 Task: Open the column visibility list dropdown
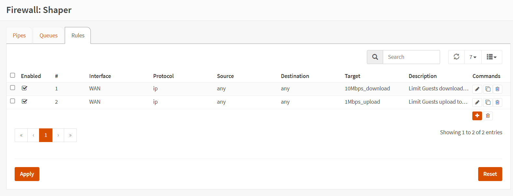click(492, 57)
